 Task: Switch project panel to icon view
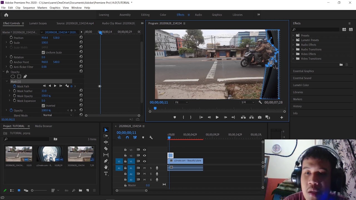tap(19, 190)
